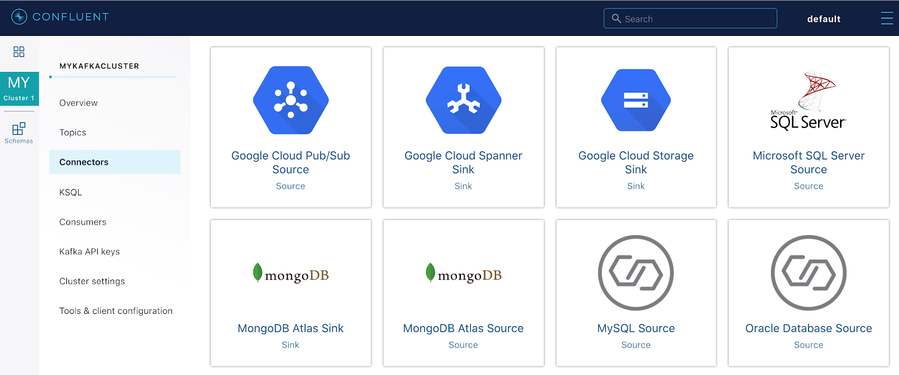Click Source label under Oracle Database Source
Viewport: 899px width, 375px height.
[809, 345]
